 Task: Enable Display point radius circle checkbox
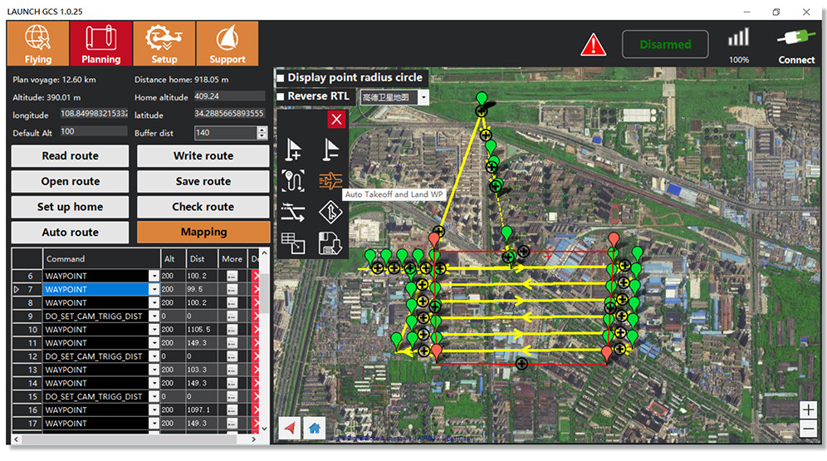[281, 78]
